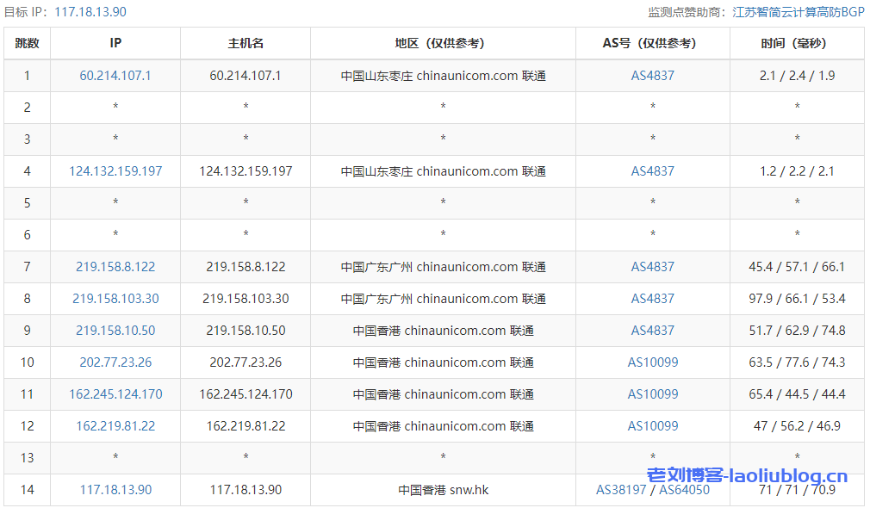Select time cell 45.4 / 57.1 / 66.1
The image size is (870, 508).
797,267
